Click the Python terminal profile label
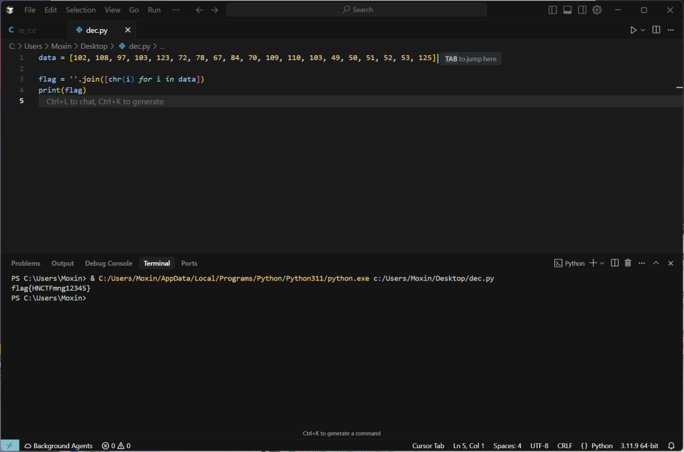684x452 pixels. [x=569, y=263]
